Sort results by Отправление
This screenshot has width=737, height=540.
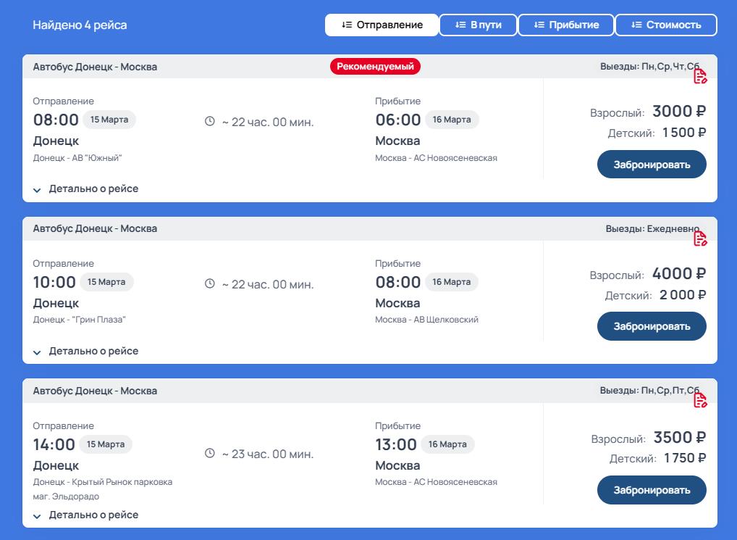coord(382,25)
